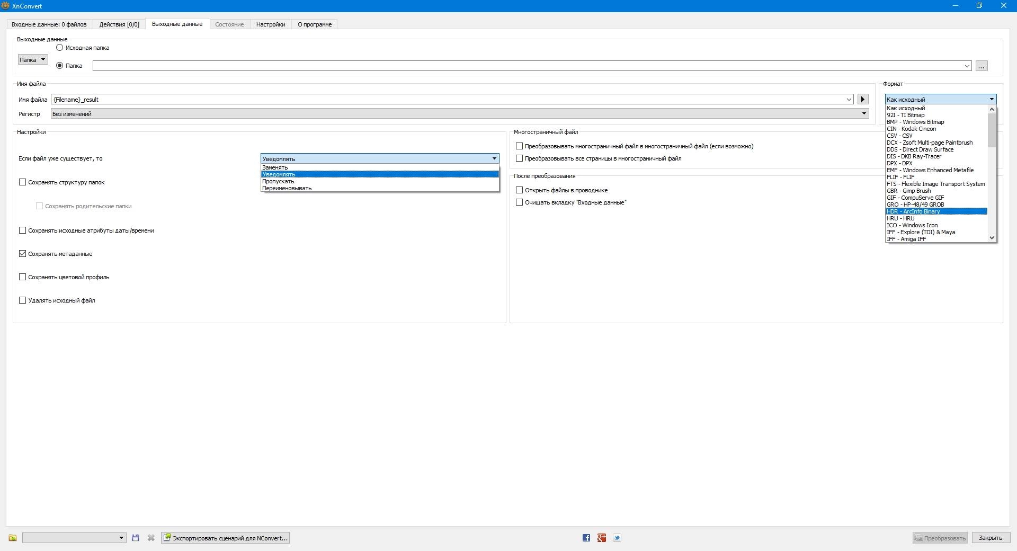
Task: Select '92I - TI Bitmap' format
Action: [936, 115]
